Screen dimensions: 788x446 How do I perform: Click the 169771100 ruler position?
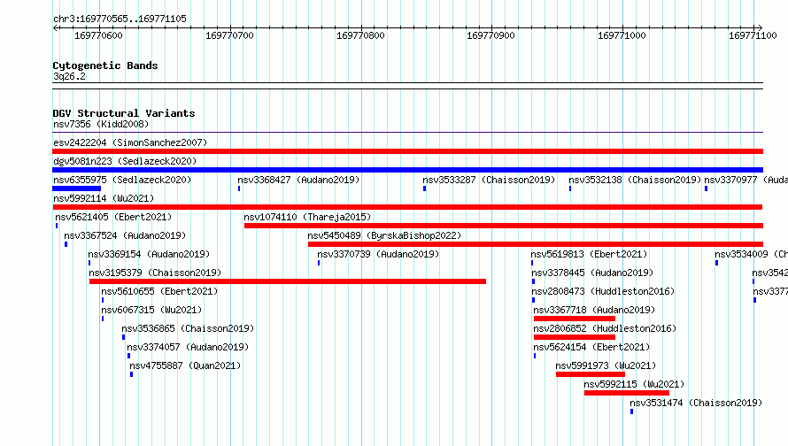click(x=753, y=35)
